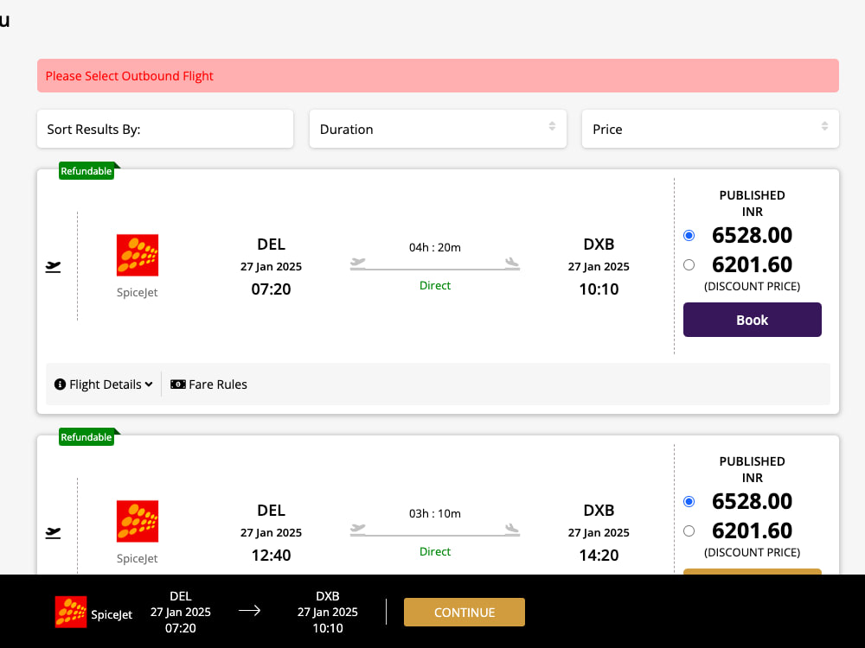Click the Sort Results By field

pos(165,129)
